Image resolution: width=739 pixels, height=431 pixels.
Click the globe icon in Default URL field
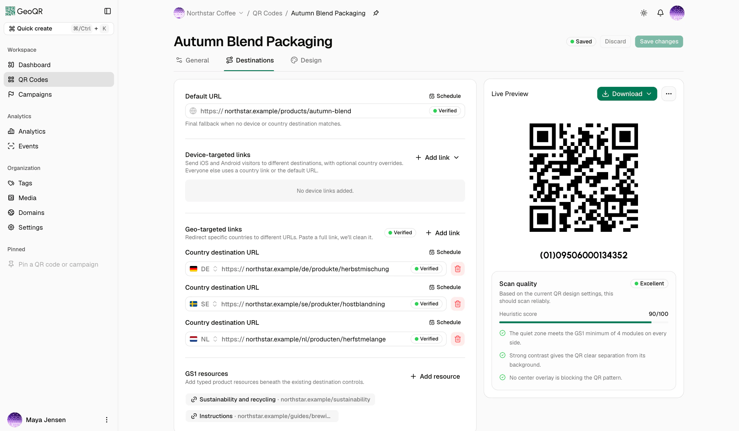[193, 111]
